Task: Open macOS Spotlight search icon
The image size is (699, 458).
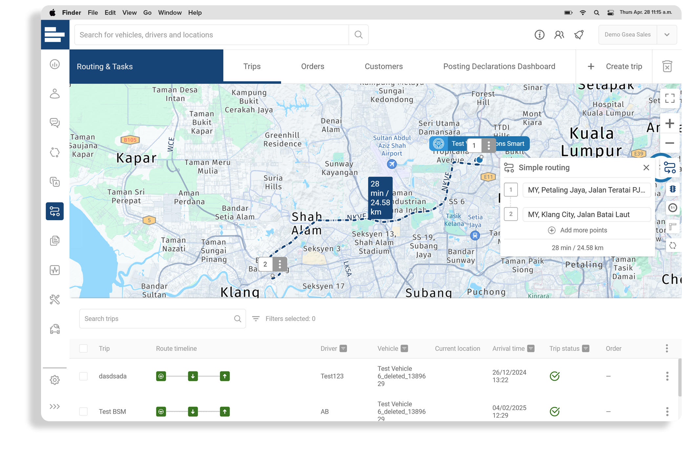Action: 596,12
